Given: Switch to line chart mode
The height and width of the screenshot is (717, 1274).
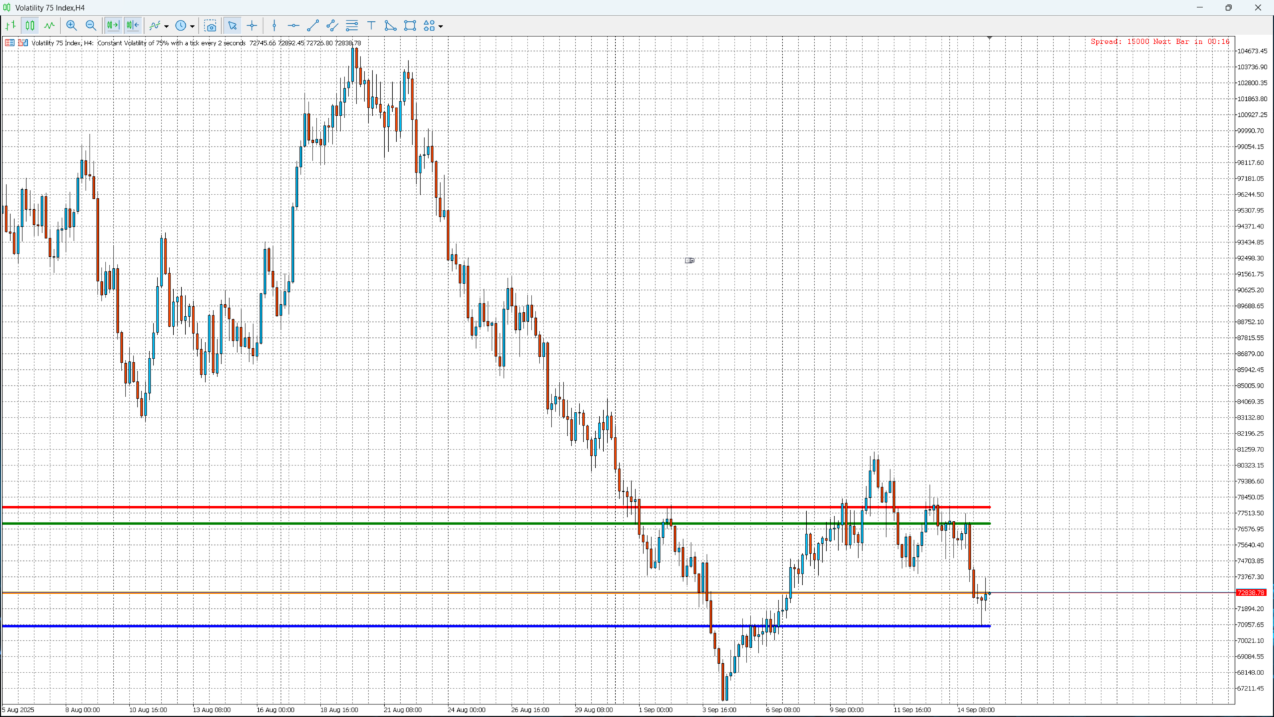Looking at the screenshot, I should [x=50, y=26].
